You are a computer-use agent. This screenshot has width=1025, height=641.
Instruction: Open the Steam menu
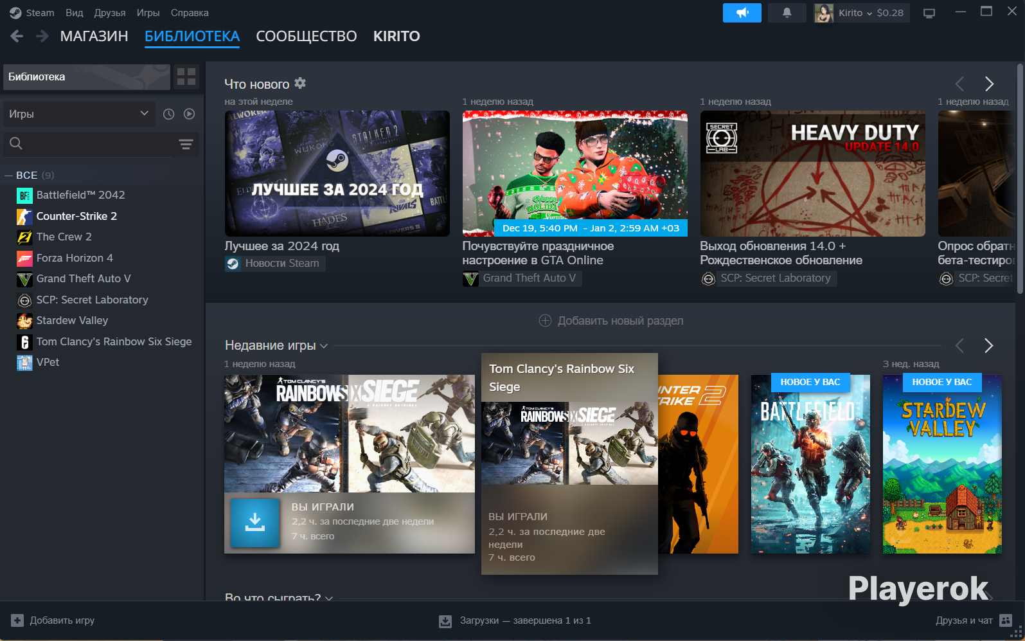(40, 13)
